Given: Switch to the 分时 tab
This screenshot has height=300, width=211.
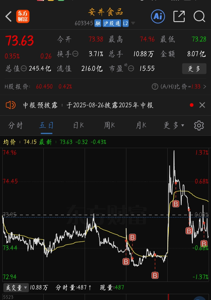Looking at the screenshot, I should pos(16,126).
